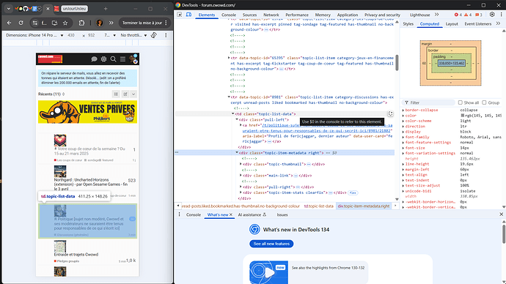Viewport: 506px width, 284px height.
Task: Check the Group checkbox
Action: [484, 102]
